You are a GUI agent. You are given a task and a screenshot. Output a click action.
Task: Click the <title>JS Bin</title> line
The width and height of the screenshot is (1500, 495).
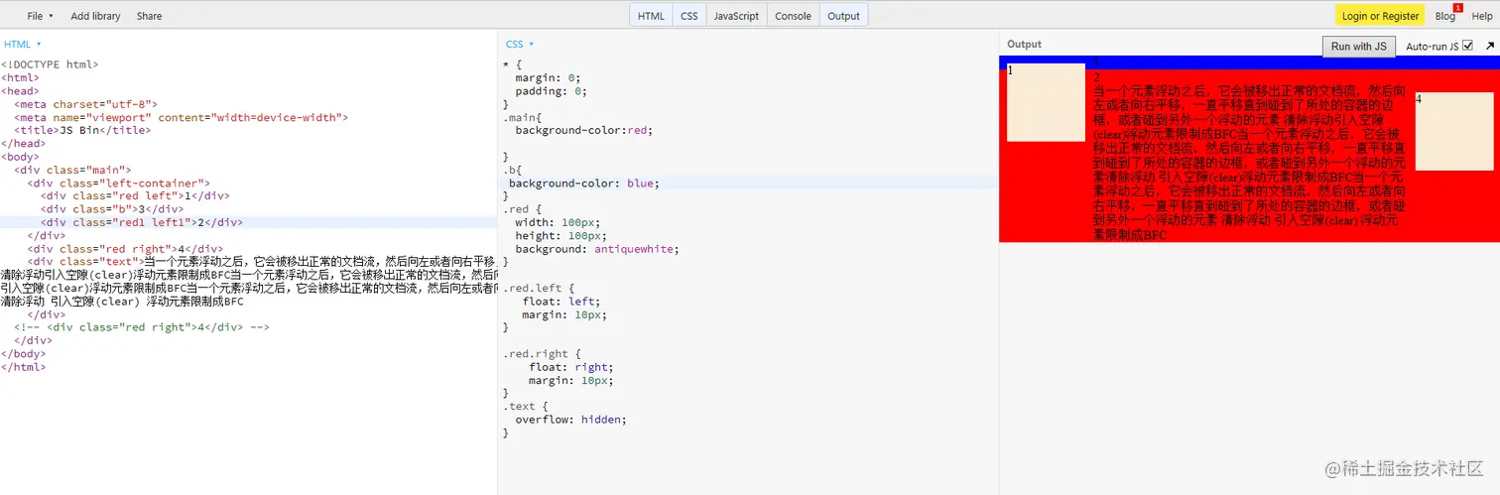82,130
